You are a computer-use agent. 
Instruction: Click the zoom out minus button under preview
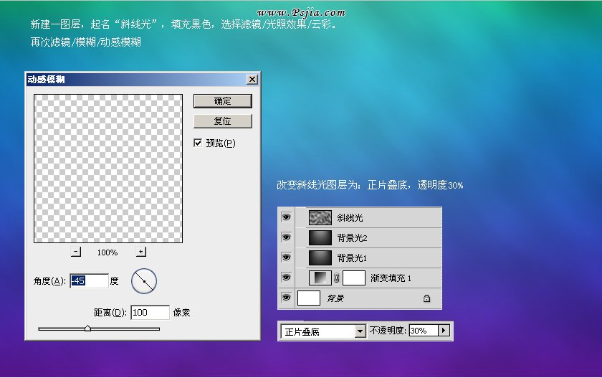[x=77, y=252]
